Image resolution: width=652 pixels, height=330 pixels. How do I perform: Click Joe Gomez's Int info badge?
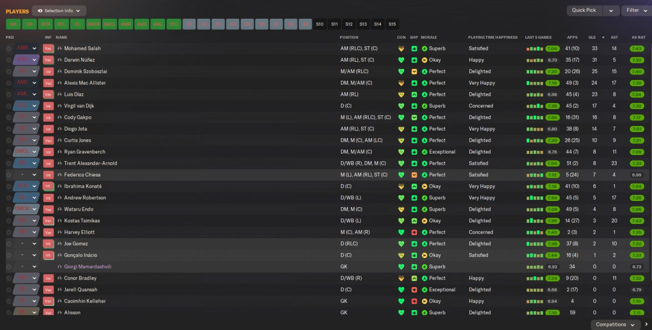pyautogui.click(x=48, y=244)
